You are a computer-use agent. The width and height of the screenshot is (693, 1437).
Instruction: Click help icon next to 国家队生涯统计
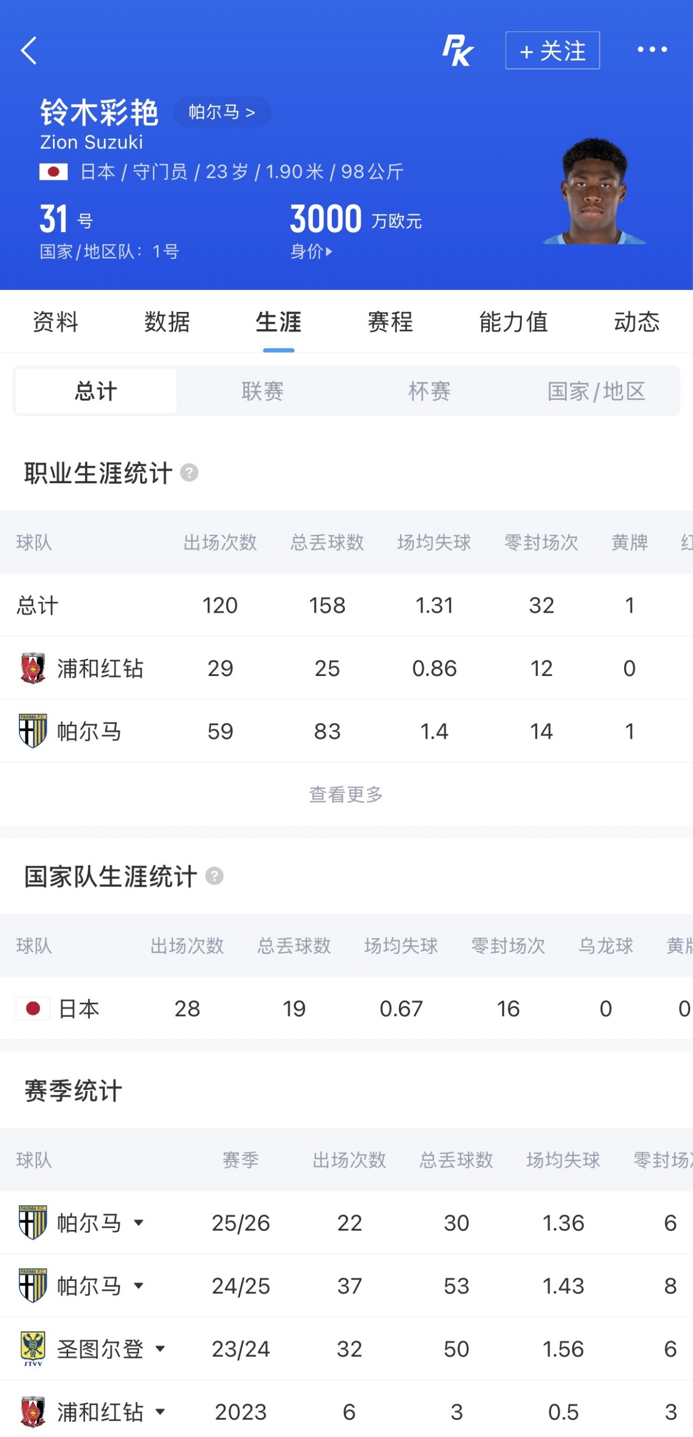214,876
